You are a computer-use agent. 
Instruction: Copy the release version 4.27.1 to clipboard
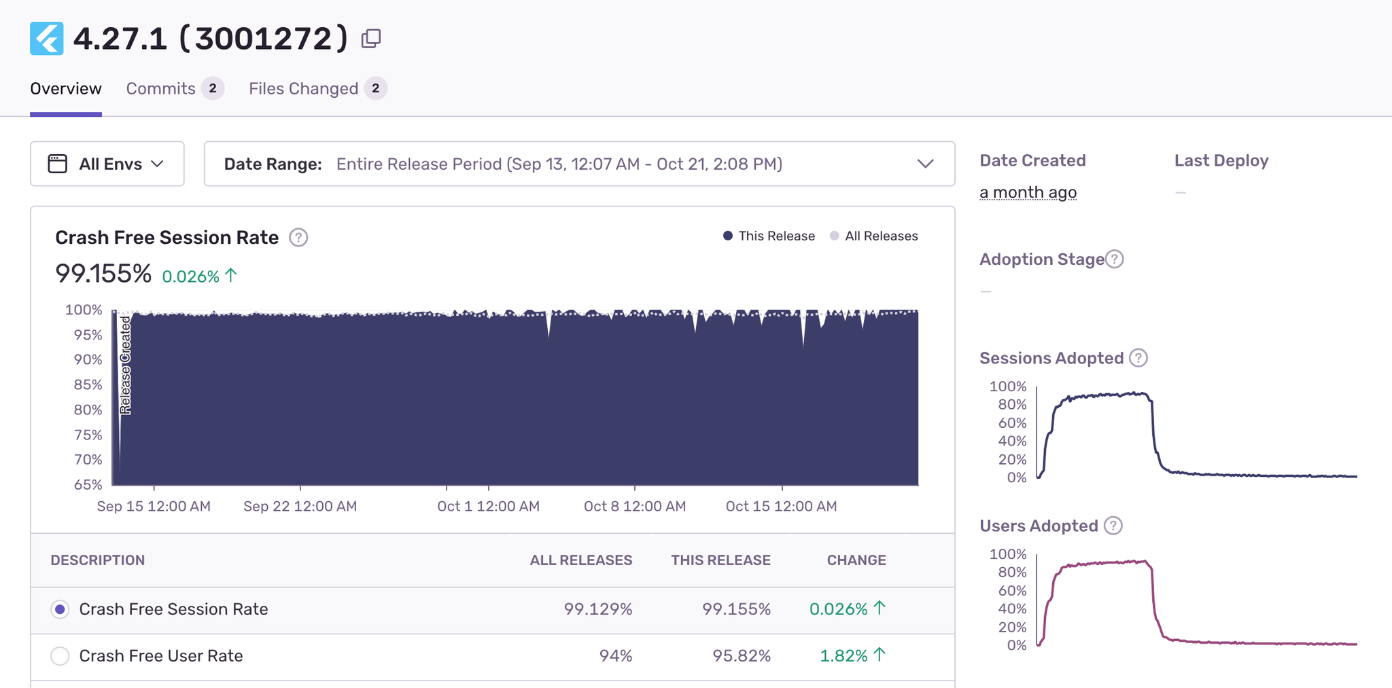[370, 39]
